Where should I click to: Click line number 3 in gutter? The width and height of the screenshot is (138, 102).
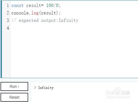[8, 20]
